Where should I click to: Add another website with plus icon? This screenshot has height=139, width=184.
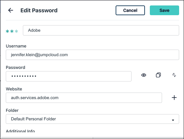pyautogui.click(x=174, y=98)
